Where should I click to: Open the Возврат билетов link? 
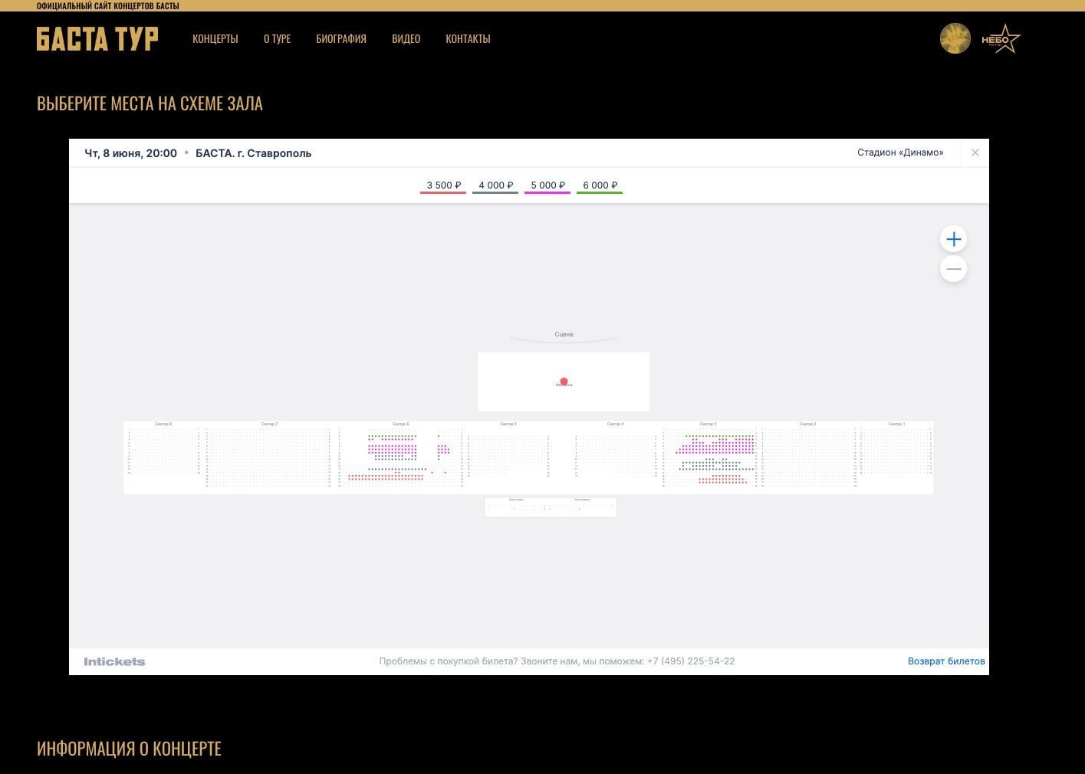[x=946, y=661]
